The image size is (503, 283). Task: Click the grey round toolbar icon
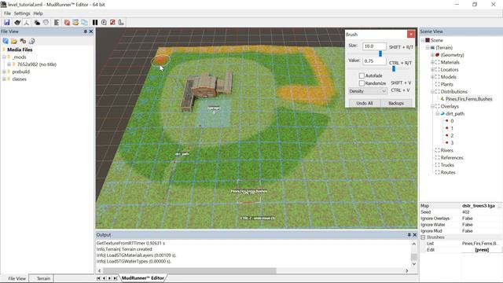click(x=46, y=23)
